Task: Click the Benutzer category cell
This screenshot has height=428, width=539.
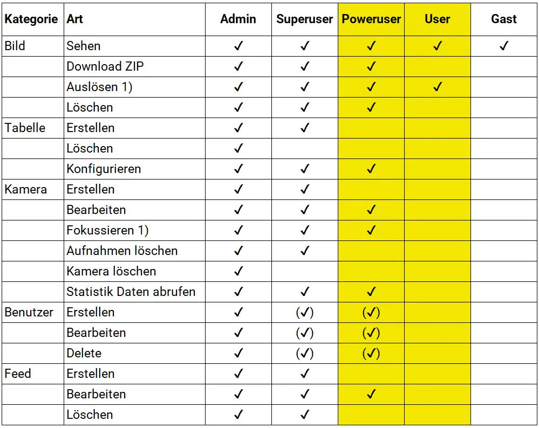Action: point(29,313)
